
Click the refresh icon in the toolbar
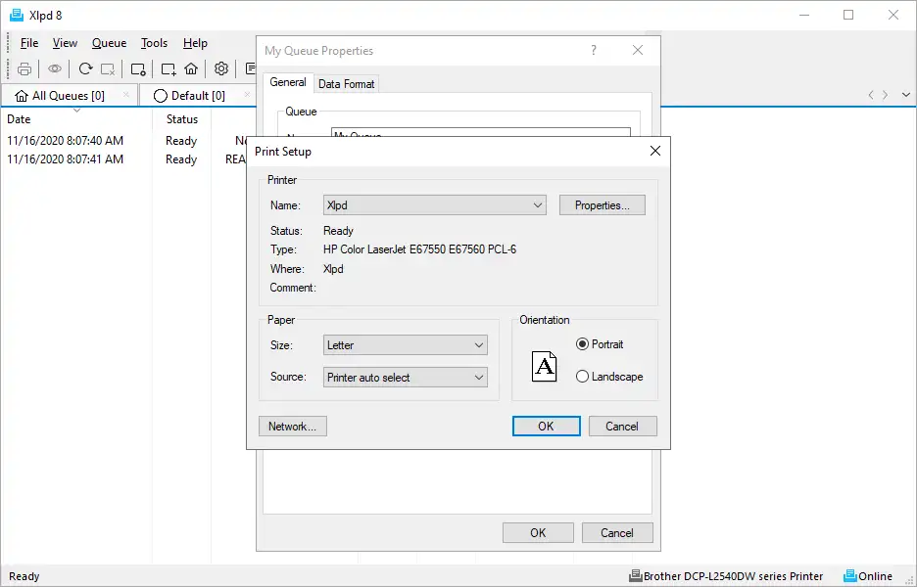tap(86, 68)
